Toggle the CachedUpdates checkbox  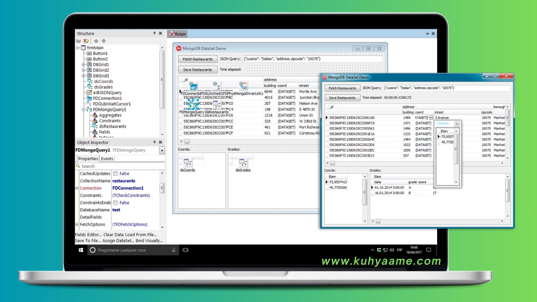(115, 174)
